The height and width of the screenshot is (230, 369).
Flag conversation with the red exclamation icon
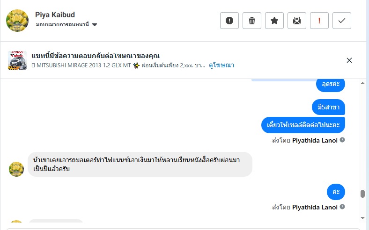coord(319,21)
